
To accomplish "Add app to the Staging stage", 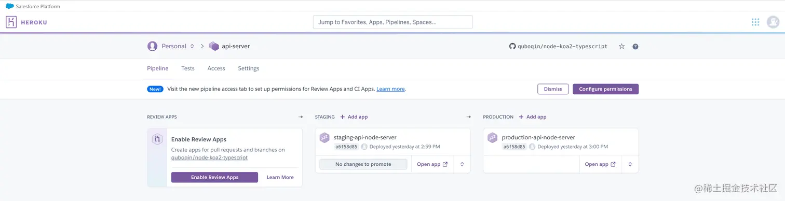I will click(354, 117).
